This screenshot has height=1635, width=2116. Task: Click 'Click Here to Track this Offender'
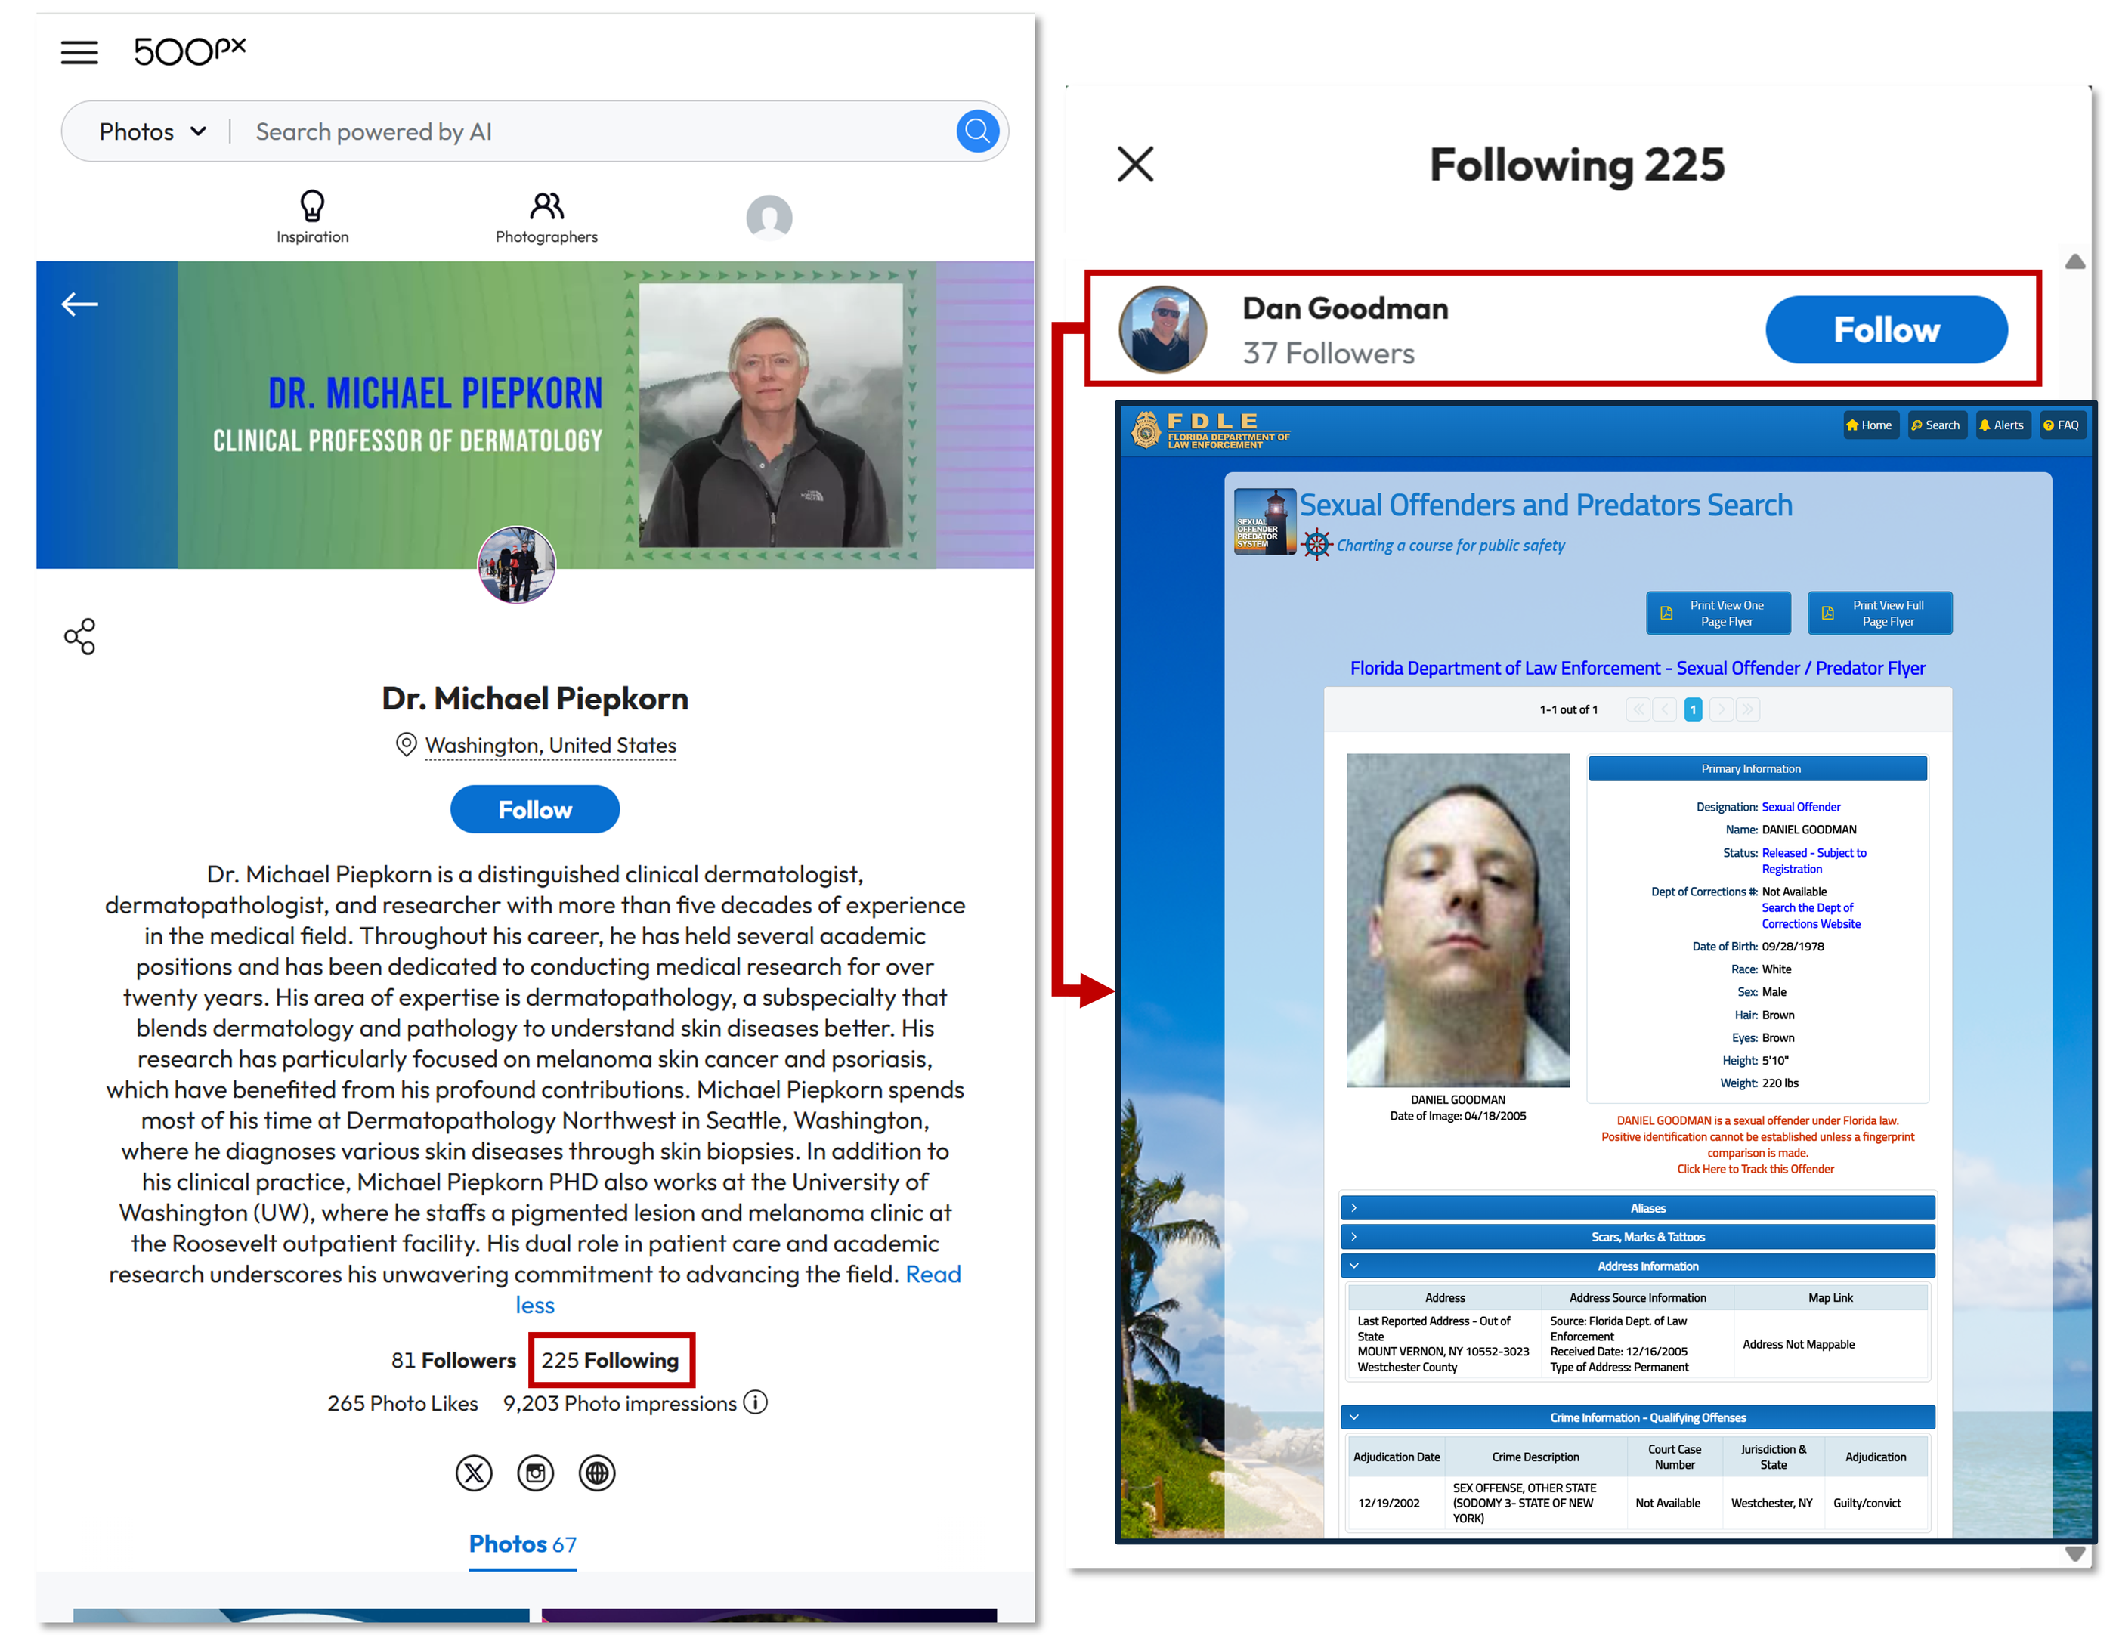[1755, 1169]
